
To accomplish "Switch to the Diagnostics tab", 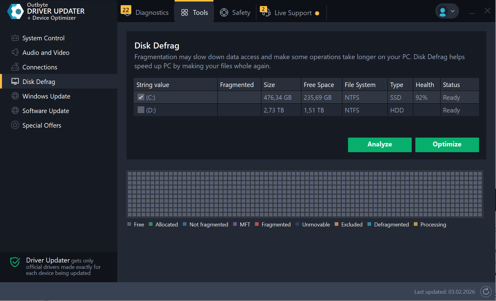I will [x=146, y=12].
